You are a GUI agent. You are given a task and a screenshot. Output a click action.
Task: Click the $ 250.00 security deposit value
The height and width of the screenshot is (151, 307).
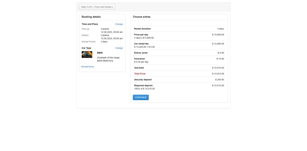220,80
